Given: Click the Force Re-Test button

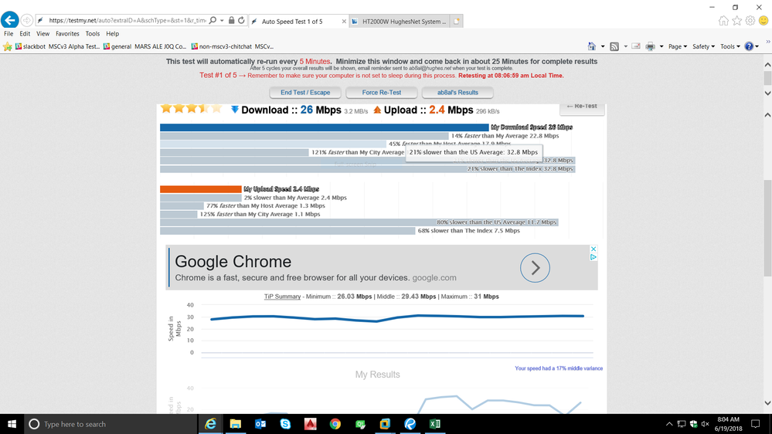Looking at the screenshot, I should click(x=382, y=93).
